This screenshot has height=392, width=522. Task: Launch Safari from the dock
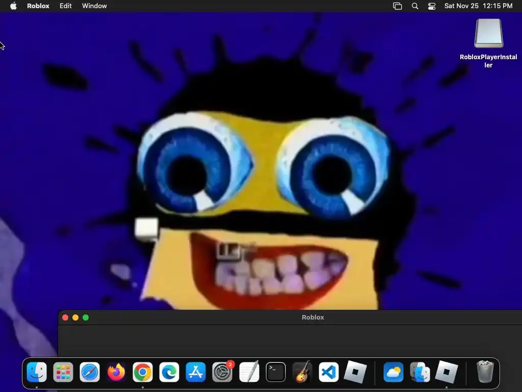point(90,372)
